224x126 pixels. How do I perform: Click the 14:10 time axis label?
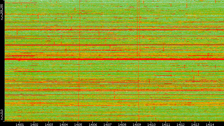tap(151, 124)
